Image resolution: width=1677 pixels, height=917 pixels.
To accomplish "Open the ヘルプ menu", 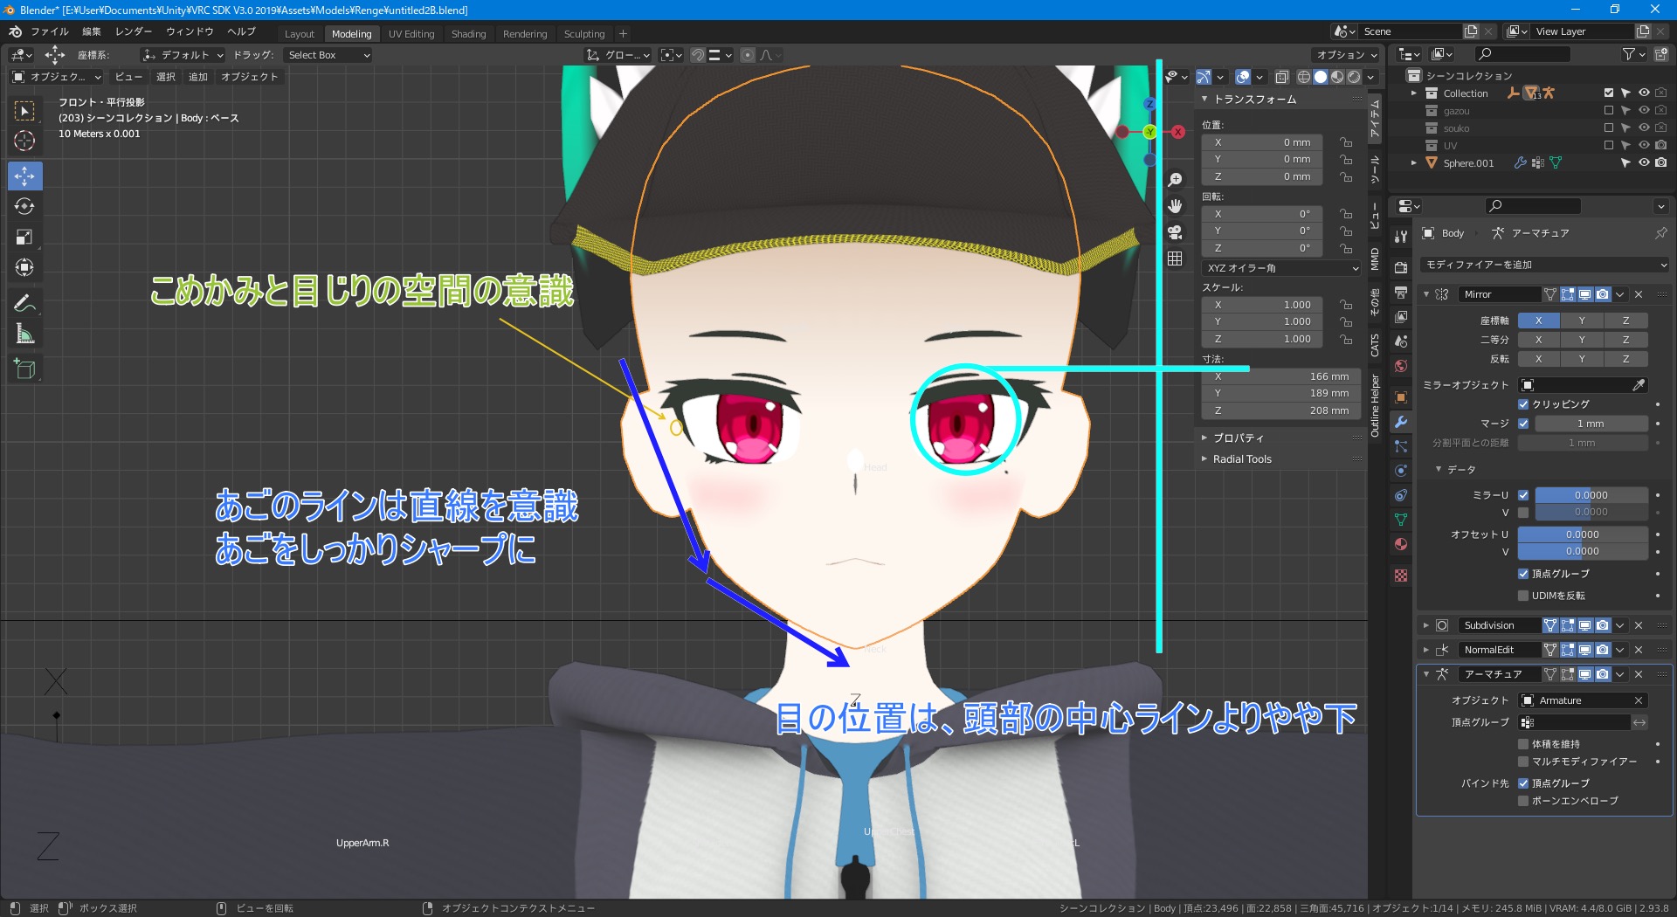I will click(241, 31).
